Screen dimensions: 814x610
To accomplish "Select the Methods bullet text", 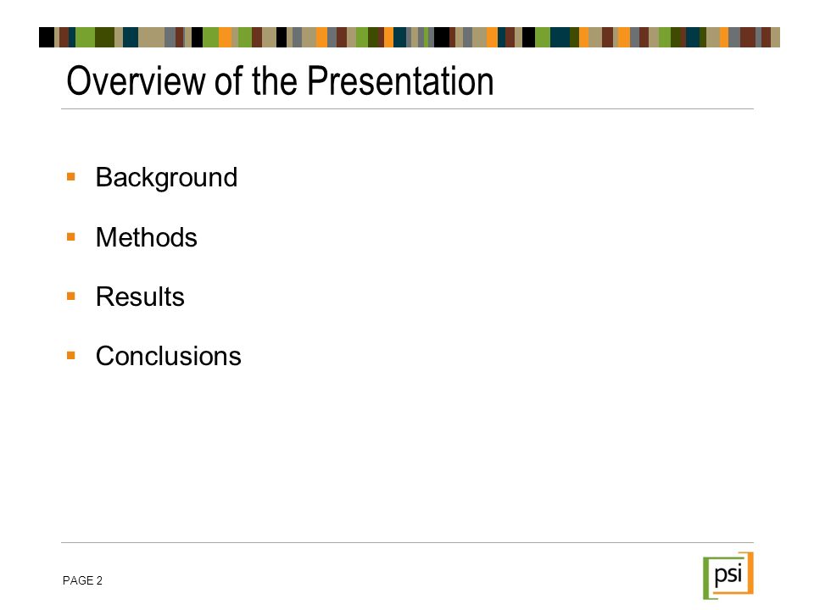I will coord(147,237).
